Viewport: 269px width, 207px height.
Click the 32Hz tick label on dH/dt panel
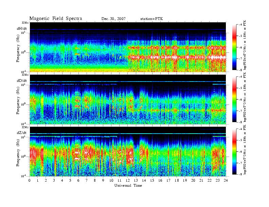point(25,23)
